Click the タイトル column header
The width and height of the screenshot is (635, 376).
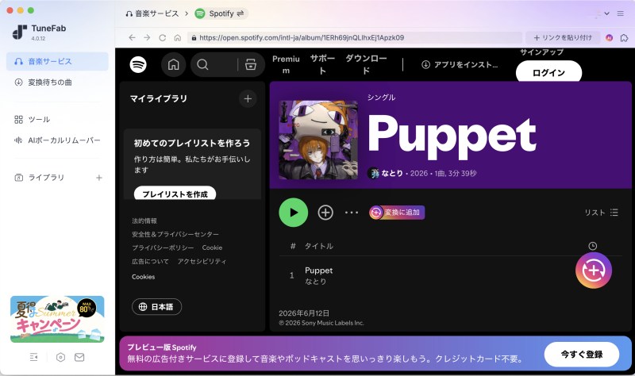coord(319,246)
